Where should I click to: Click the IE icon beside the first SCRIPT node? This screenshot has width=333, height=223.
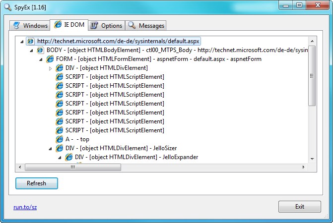[x=60, y=77]
